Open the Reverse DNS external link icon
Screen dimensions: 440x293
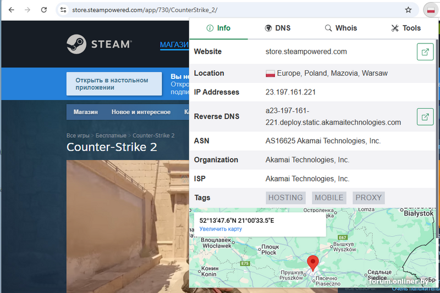(x=425, y=117)
